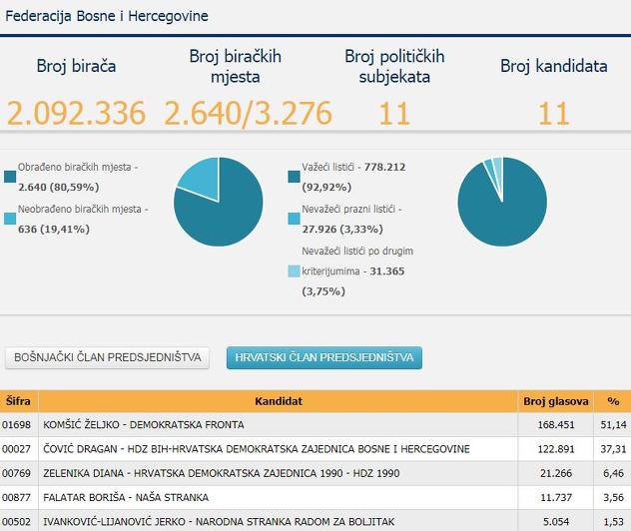Click the Šifra column header

tap(18, 401)
